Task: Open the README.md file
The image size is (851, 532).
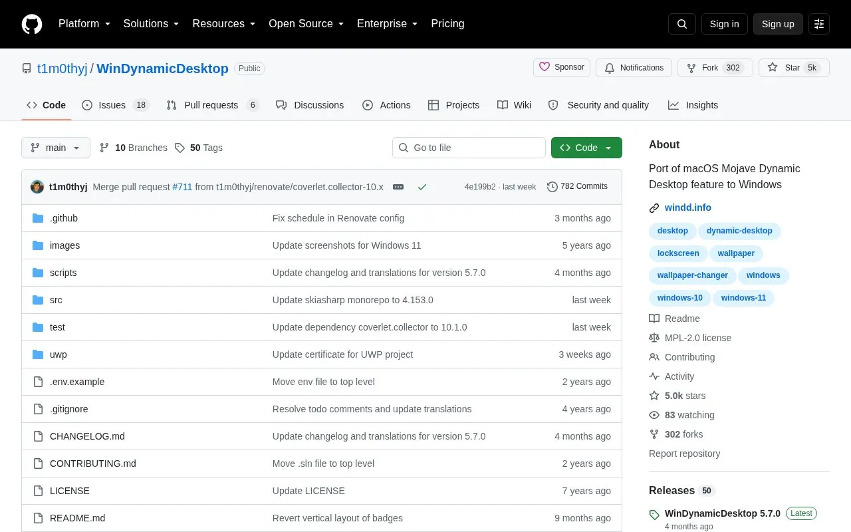Action: pyautogui.click(x=77, y=518)
